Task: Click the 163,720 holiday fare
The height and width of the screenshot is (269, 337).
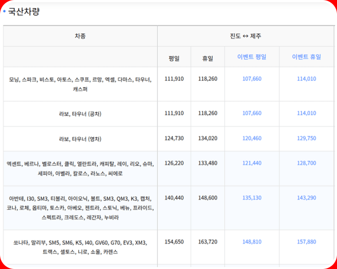Action: (x=208, y=242)
